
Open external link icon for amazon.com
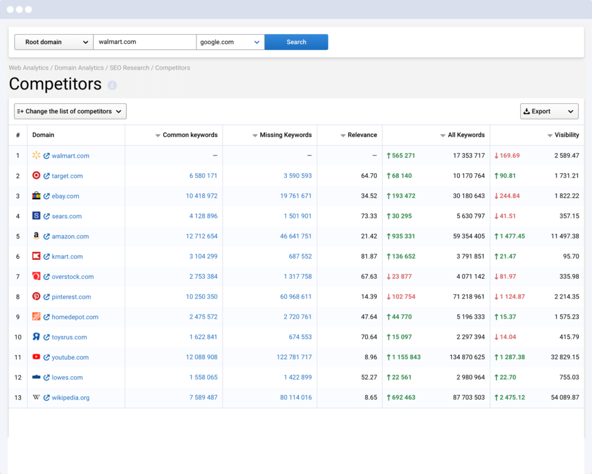pyautogui.click(x=46, y=237)
